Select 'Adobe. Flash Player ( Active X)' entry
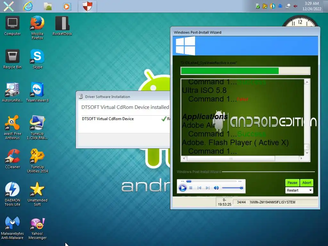The height and width of the screenshot is (246, 328). [x=235, y=143]
